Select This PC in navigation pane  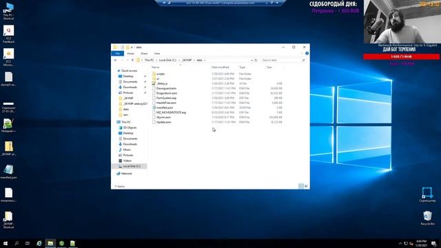[125, 122]
